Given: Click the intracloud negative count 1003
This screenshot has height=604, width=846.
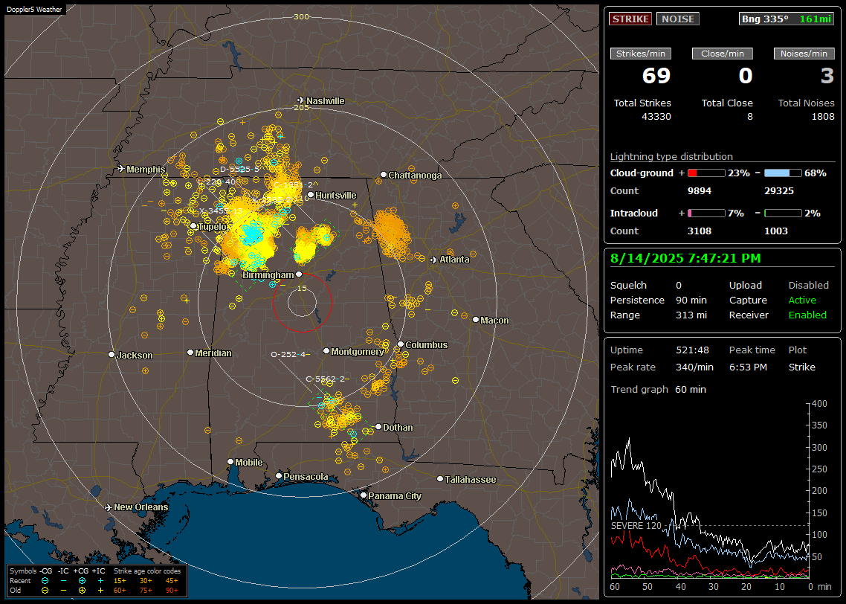Looking at the screenshot, I should 776,231.
